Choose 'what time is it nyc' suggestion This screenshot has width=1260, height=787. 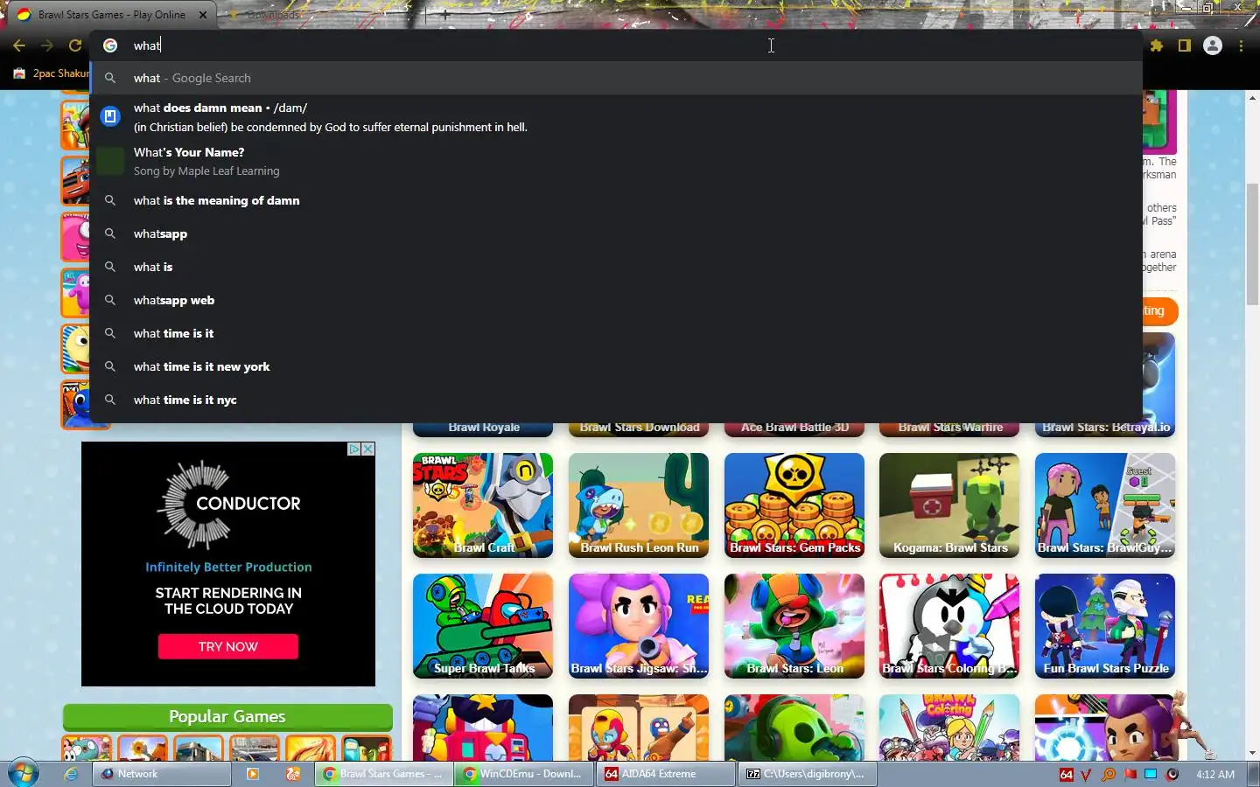(x=616, y=400)
